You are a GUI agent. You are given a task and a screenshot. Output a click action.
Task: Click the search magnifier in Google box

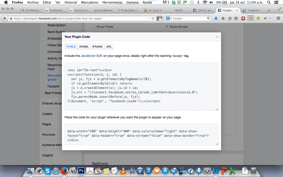[208, 18]
